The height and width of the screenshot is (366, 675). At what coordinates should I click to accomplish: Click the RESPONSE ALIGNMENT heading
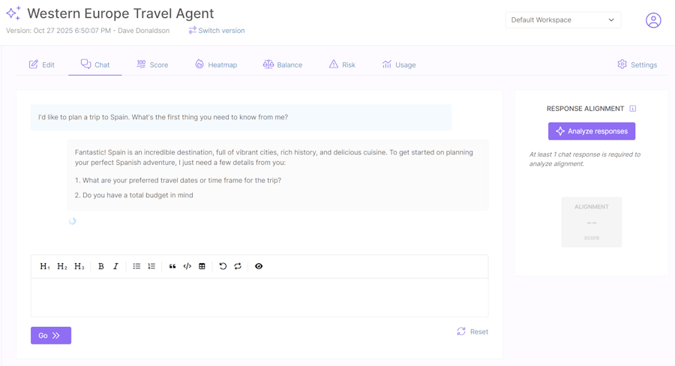click(585, 109)
